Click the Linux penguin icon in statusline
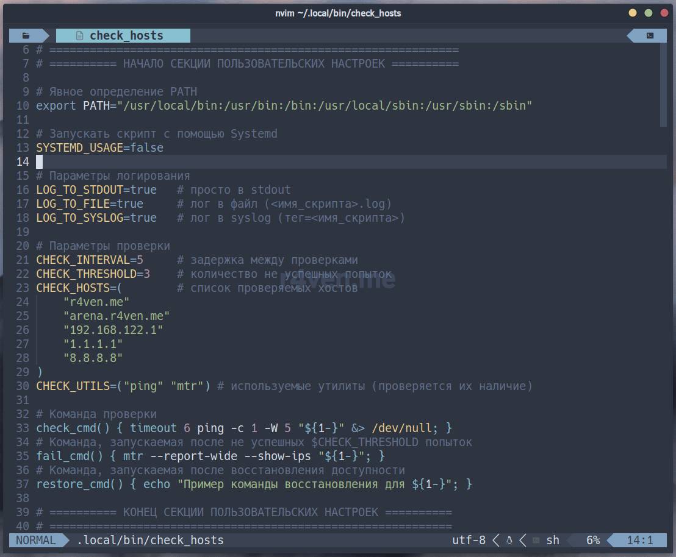The width and height of the screenshot is (676, 557). tap(509, 541)
